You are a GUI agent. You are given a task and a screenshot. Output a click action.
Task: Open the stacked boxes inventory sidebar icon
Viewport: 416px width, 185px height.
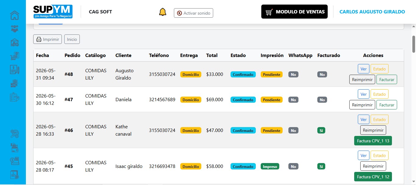[15, 83]
